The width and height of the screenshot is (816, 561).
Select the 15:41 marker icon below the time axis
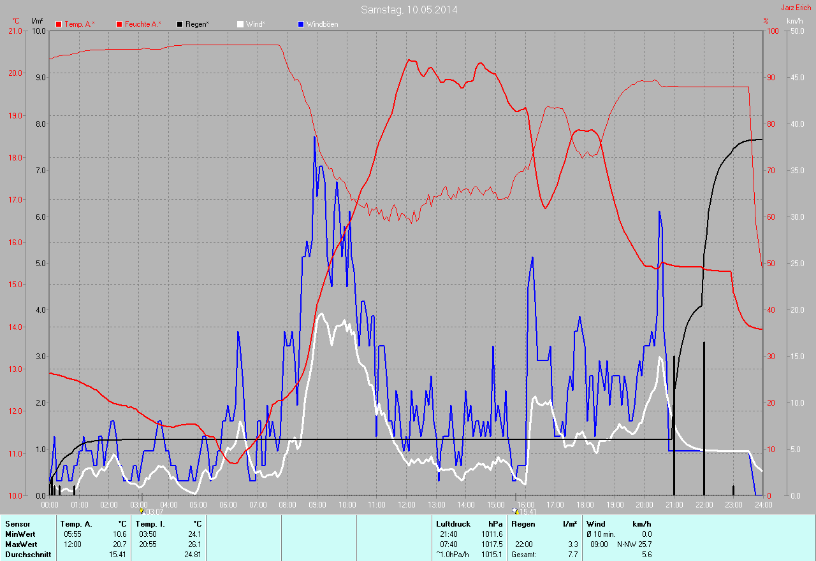pos(515,511)
